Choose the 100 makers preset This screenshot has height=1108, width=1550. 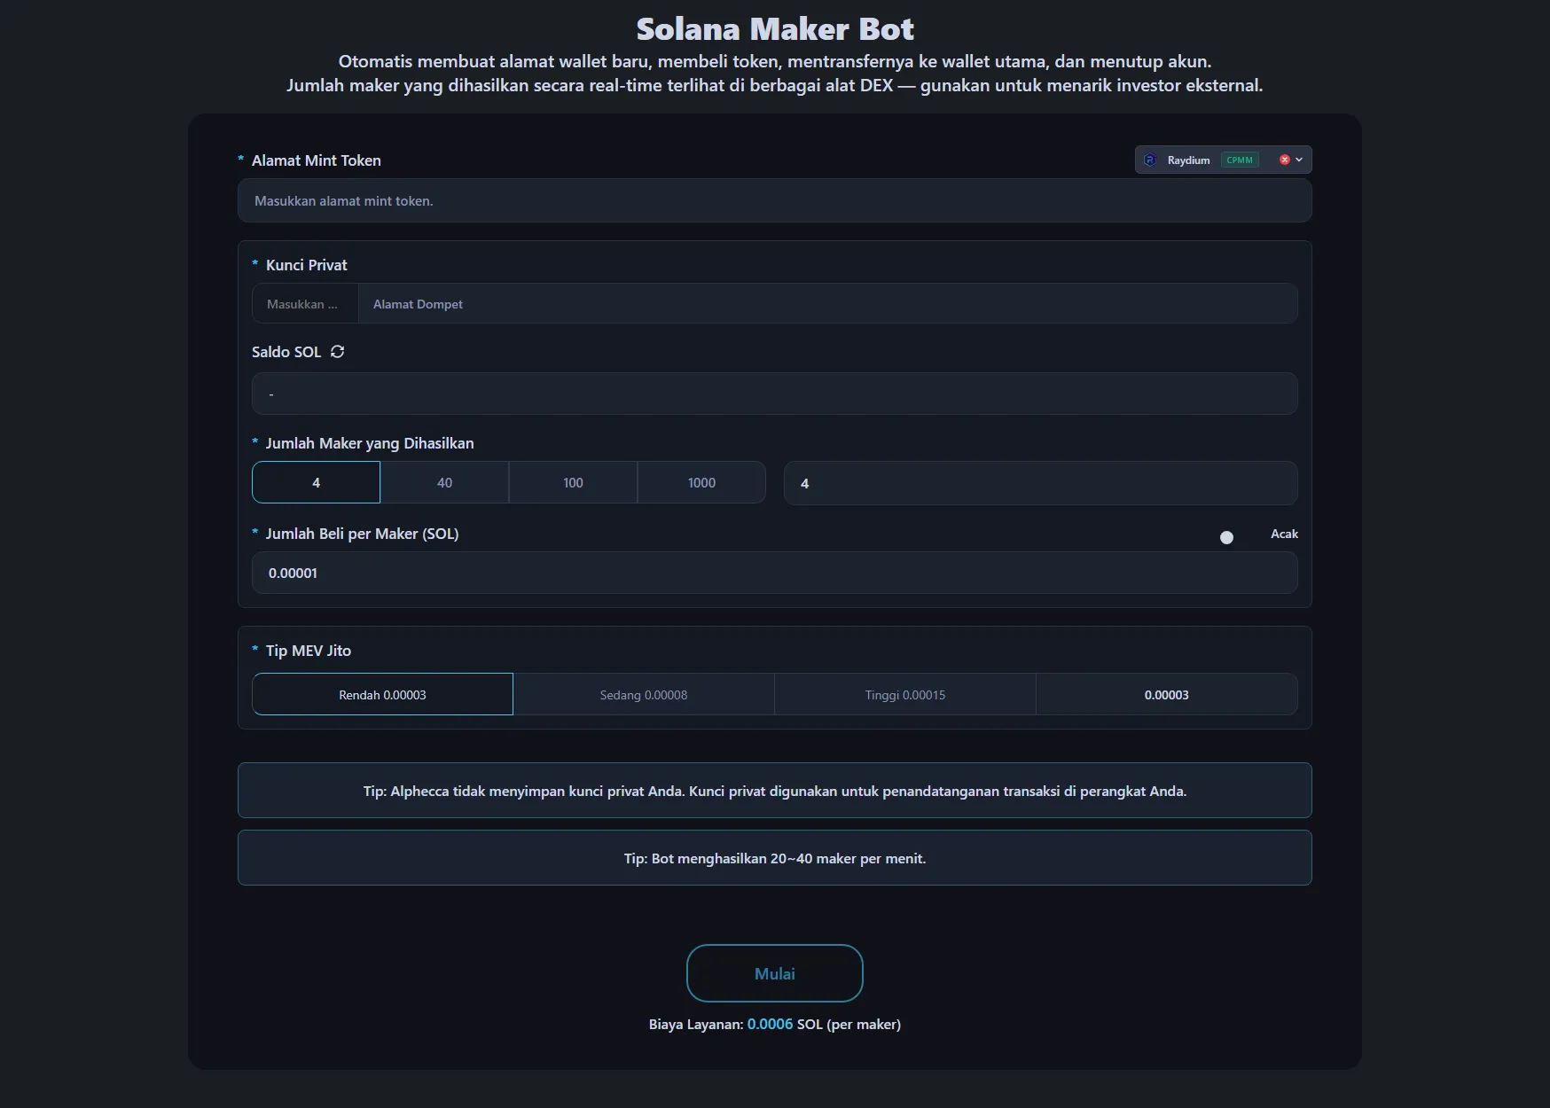click(573, 483)
